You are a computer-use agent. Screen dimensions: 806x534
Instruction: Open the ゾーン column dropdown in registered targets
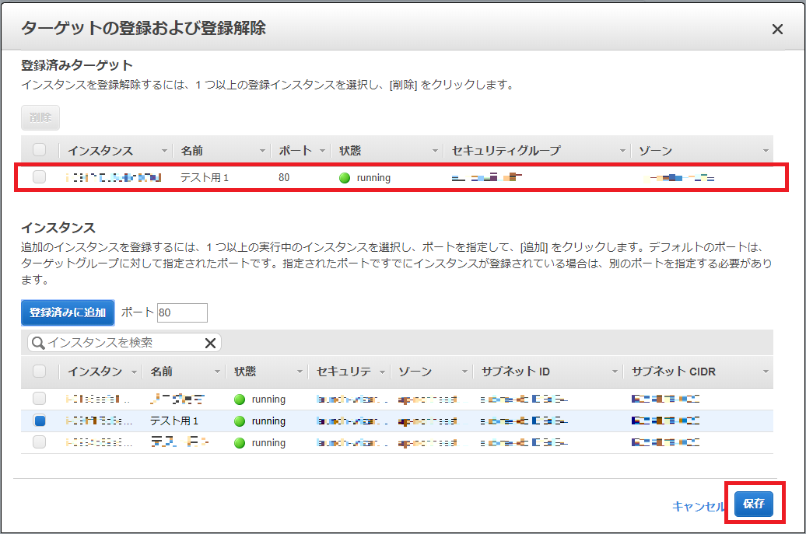(x=766, y=151)
